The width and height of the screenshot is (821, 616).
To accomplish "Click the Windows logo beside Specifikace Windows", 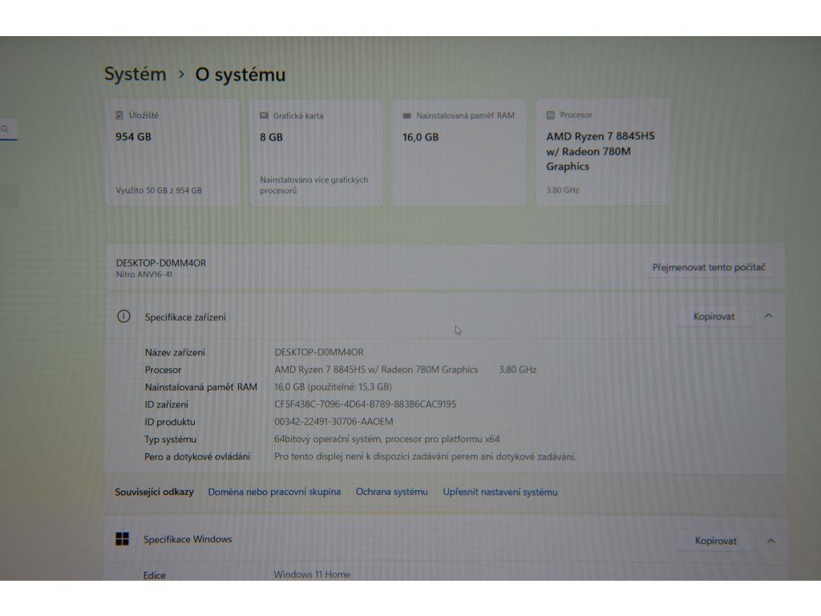I will [x=122, y=539].
